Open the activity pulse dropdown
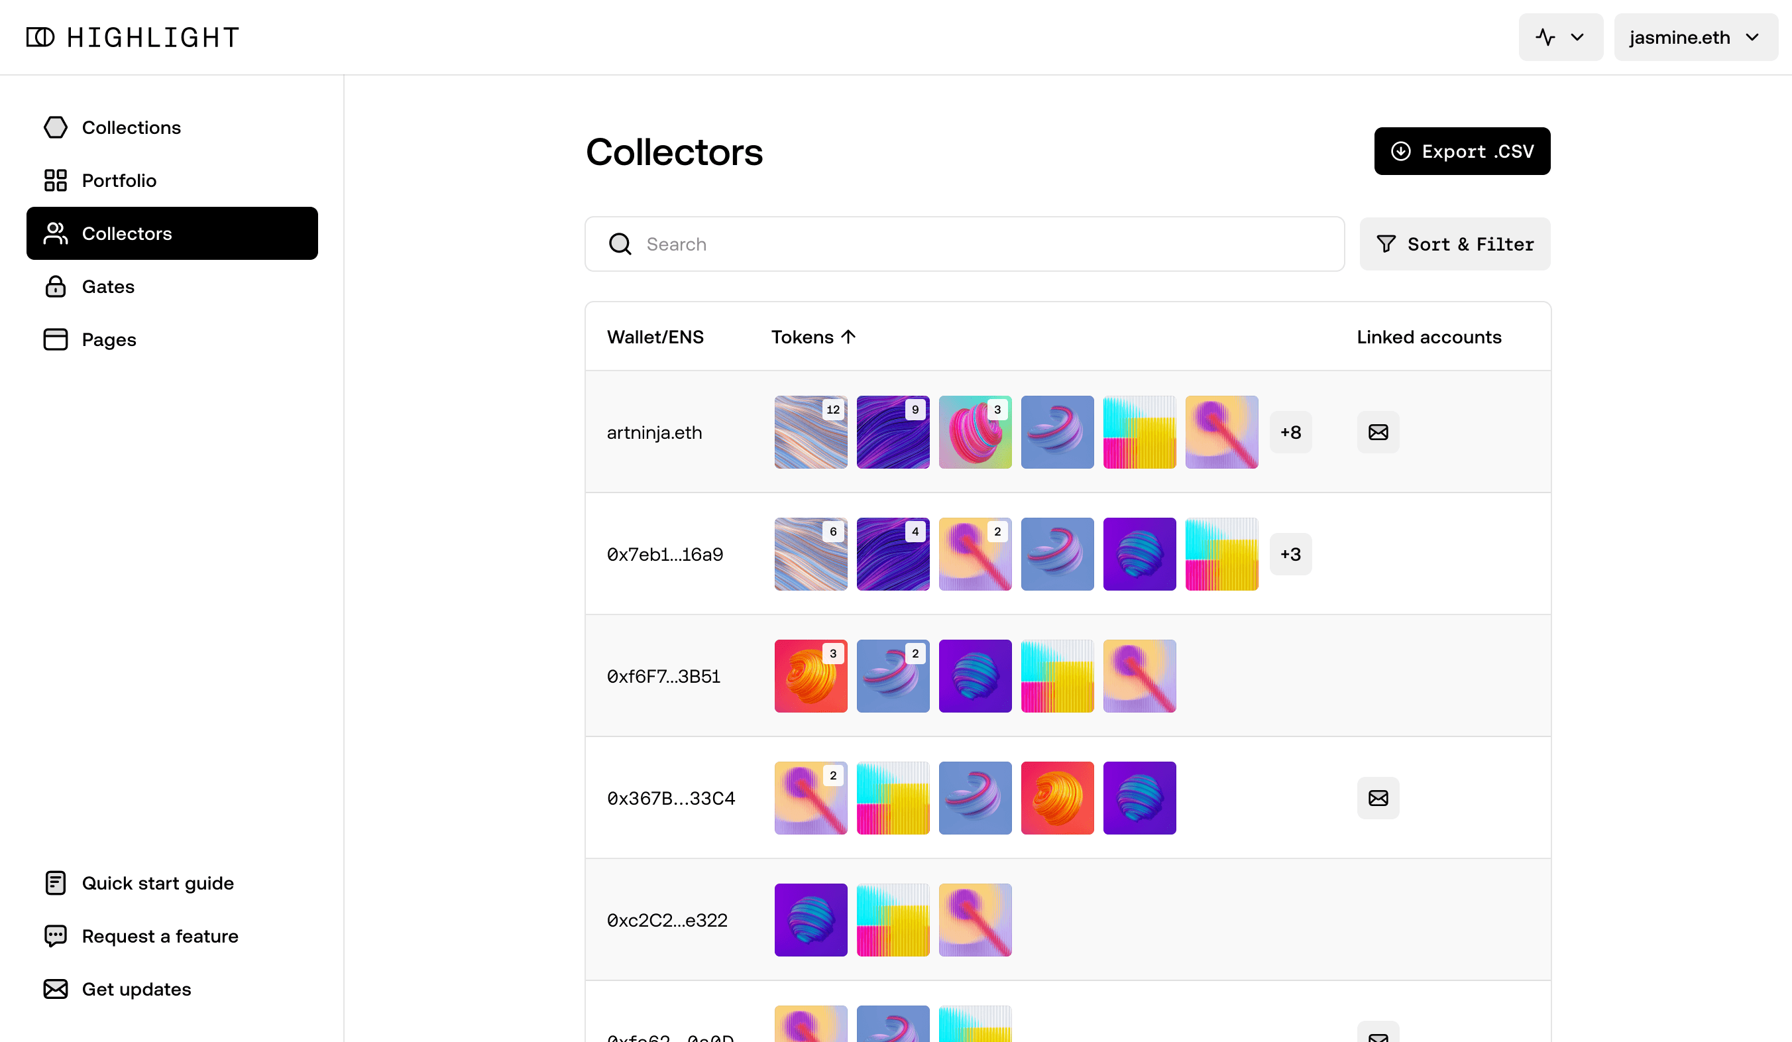The width and height of the screenshot is (1792, 1042). [x=1561, y=37]
